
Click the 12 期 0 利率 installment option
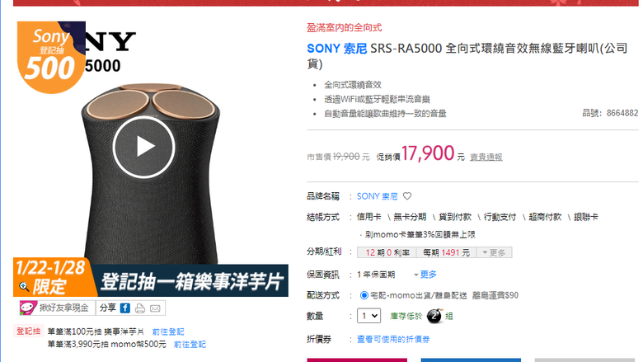coord(387,252)
